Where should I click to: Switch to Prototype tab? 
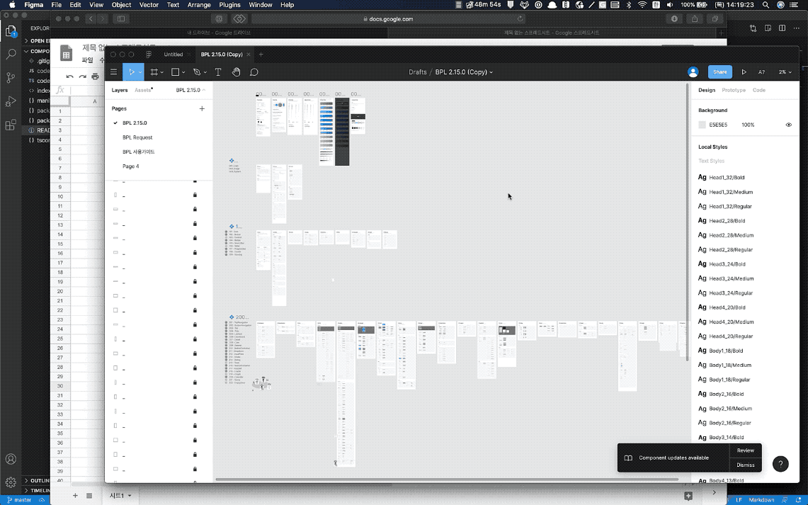pyautogui.click(x=733, y=90)
